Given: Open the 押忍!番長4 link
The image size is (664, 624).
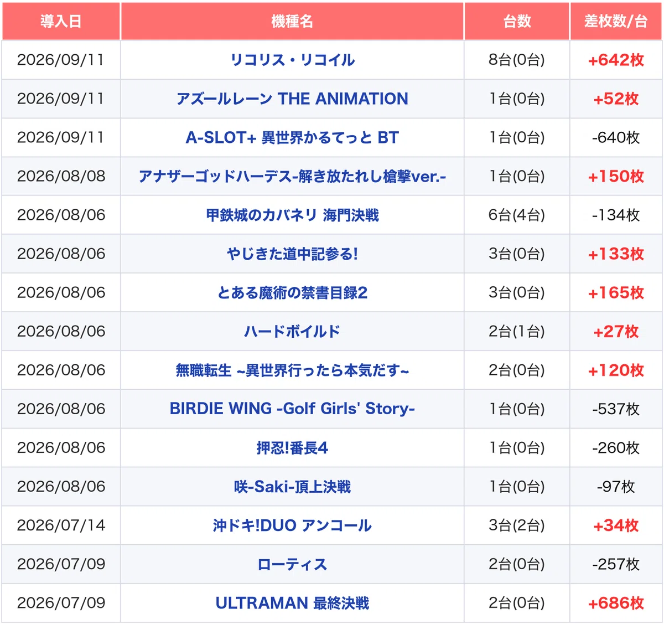Looking at the screenshot, I should [x=292, y=447].
